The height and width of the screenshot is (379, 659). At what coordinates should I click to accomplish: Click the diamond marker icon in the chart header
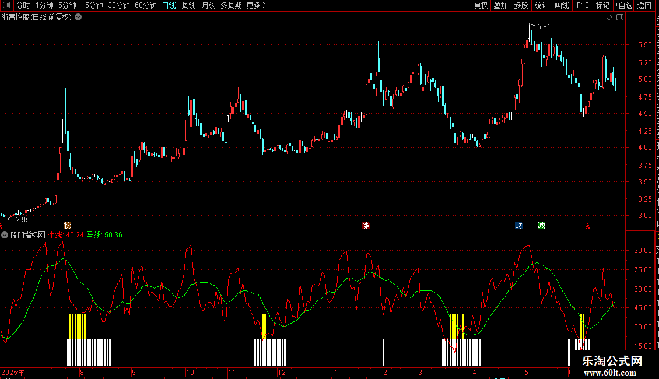609,17
